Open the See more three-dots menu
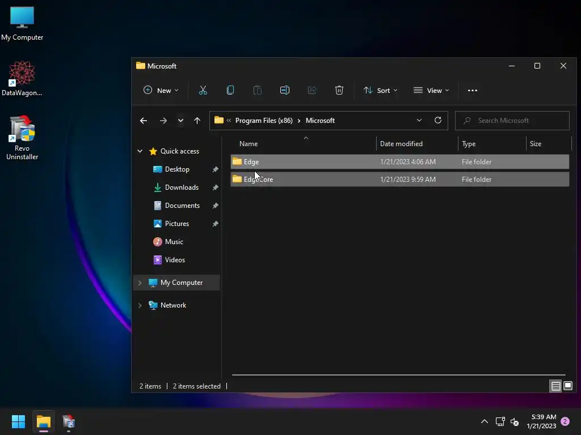Screen dimensions: 581x435 click(x=473, y=90)
